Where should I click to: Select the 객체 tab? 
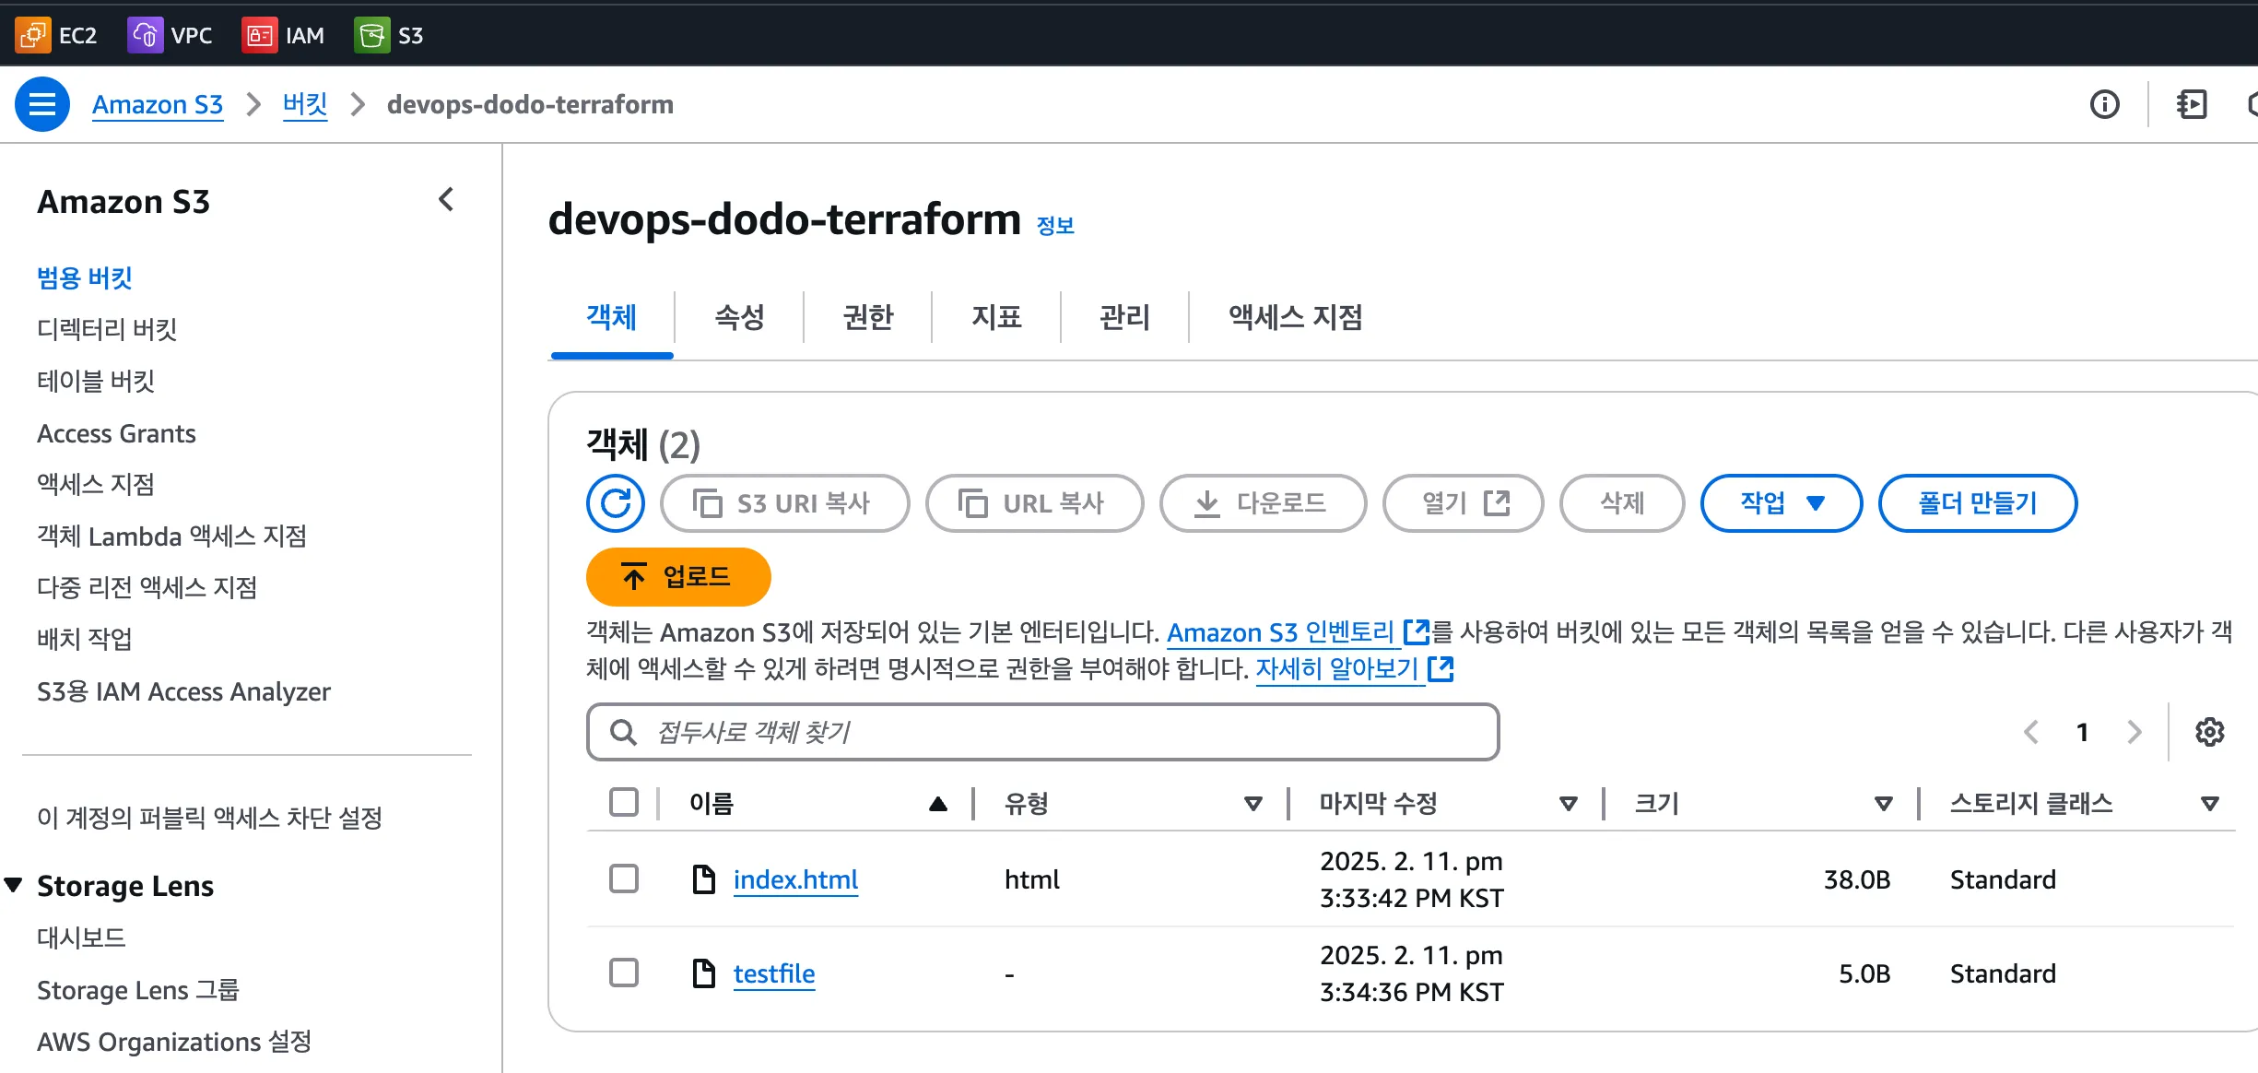click(x=612, y=317)
